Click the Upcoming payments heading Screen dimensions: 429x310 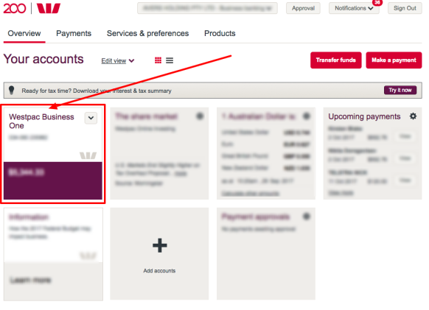coord(364,116)
